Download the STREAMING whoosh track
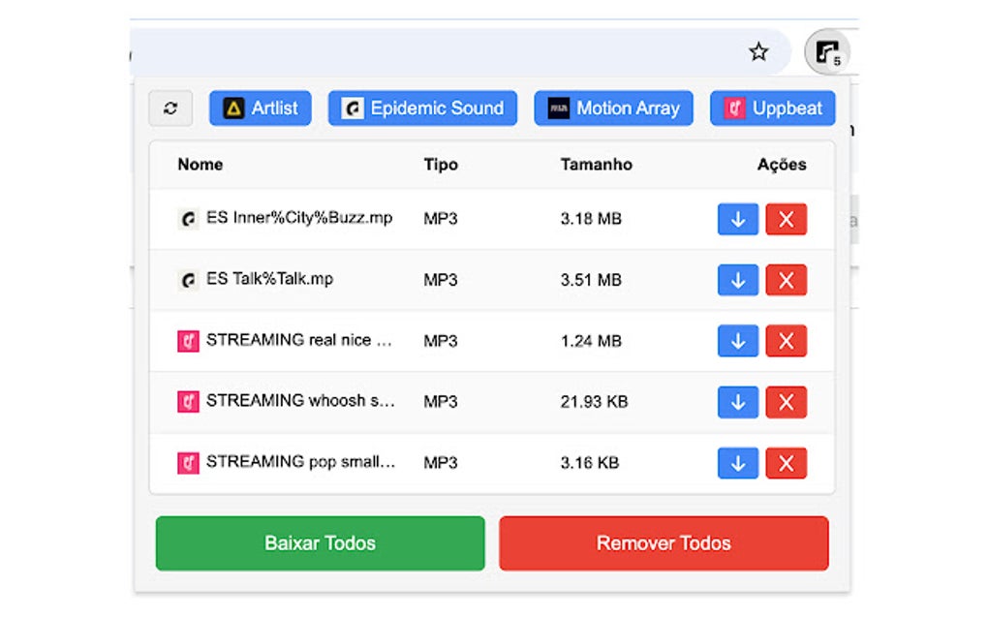The image size is (988, 618). coord(737,402)
